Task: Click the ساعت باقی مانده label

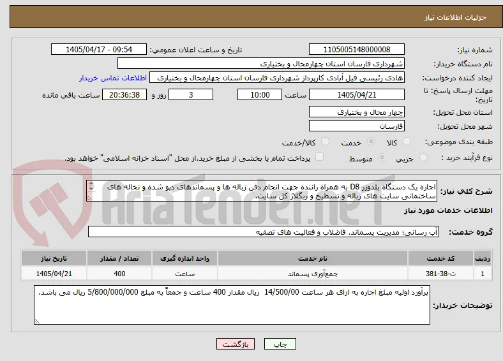Action: click(x=71, y=95)
